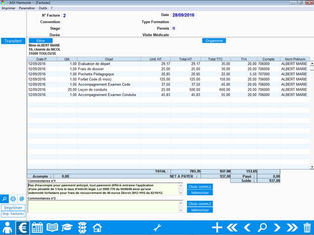314x235 pixels.
Task: Click the TVA column header
Action: 244,59
